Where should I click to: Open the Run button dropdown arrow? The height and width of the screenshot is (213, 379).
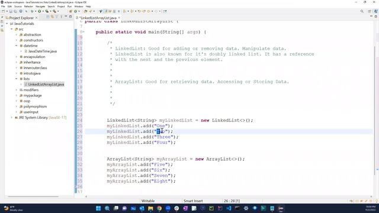click(x=43, y=11)
